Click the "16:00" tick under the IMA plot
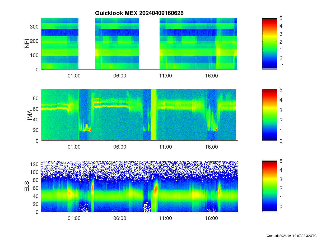Viewport: 317px width, 238px height. point(211,147)
